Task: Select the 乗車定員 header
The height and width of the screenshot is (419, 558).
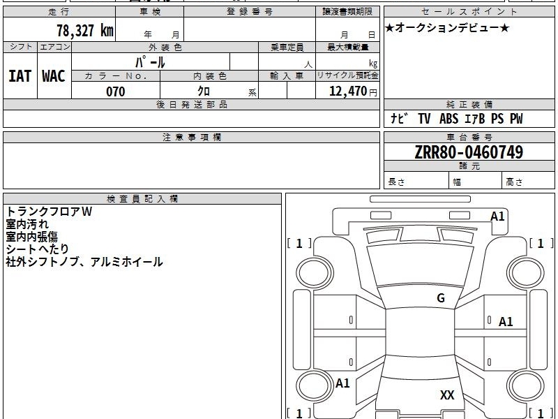Action: (287, 47)
